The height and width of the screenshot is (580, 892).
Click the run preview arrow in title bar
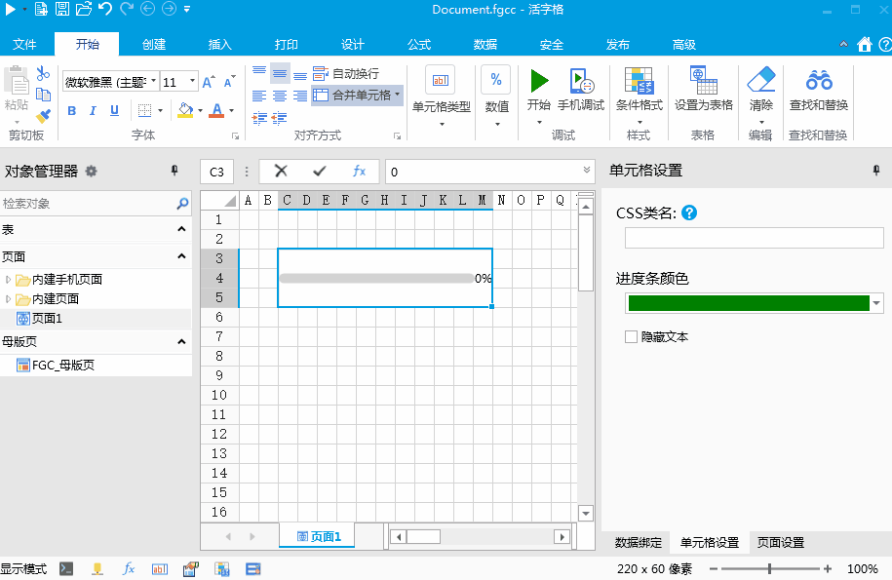click(x=11, y=9)
